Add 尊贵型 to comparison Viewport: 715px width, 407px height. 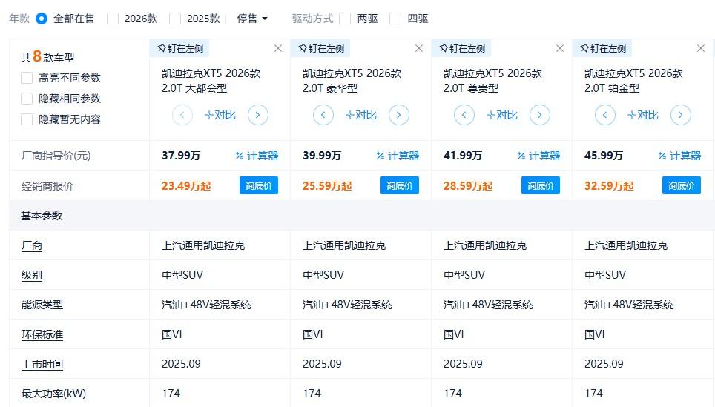tap(501, 116)
